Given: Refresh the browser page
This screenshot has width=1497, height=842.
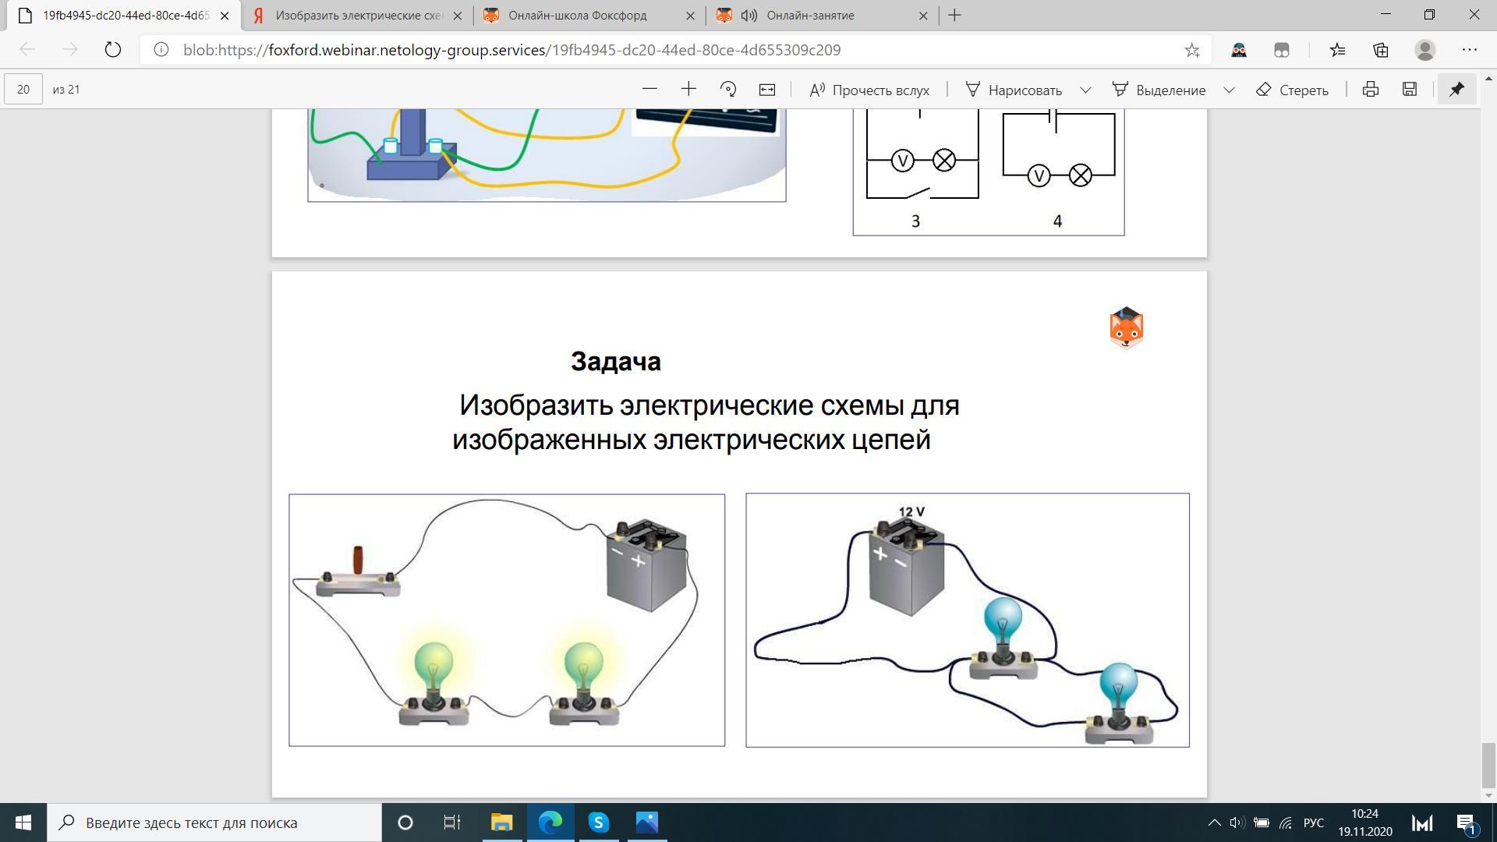Looking at the screenshot, I should click(x=113, y=50).
